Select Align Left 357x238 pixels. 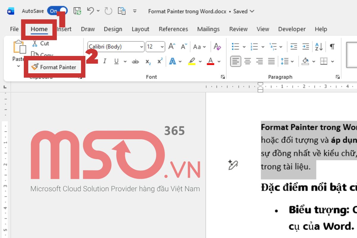236,62
